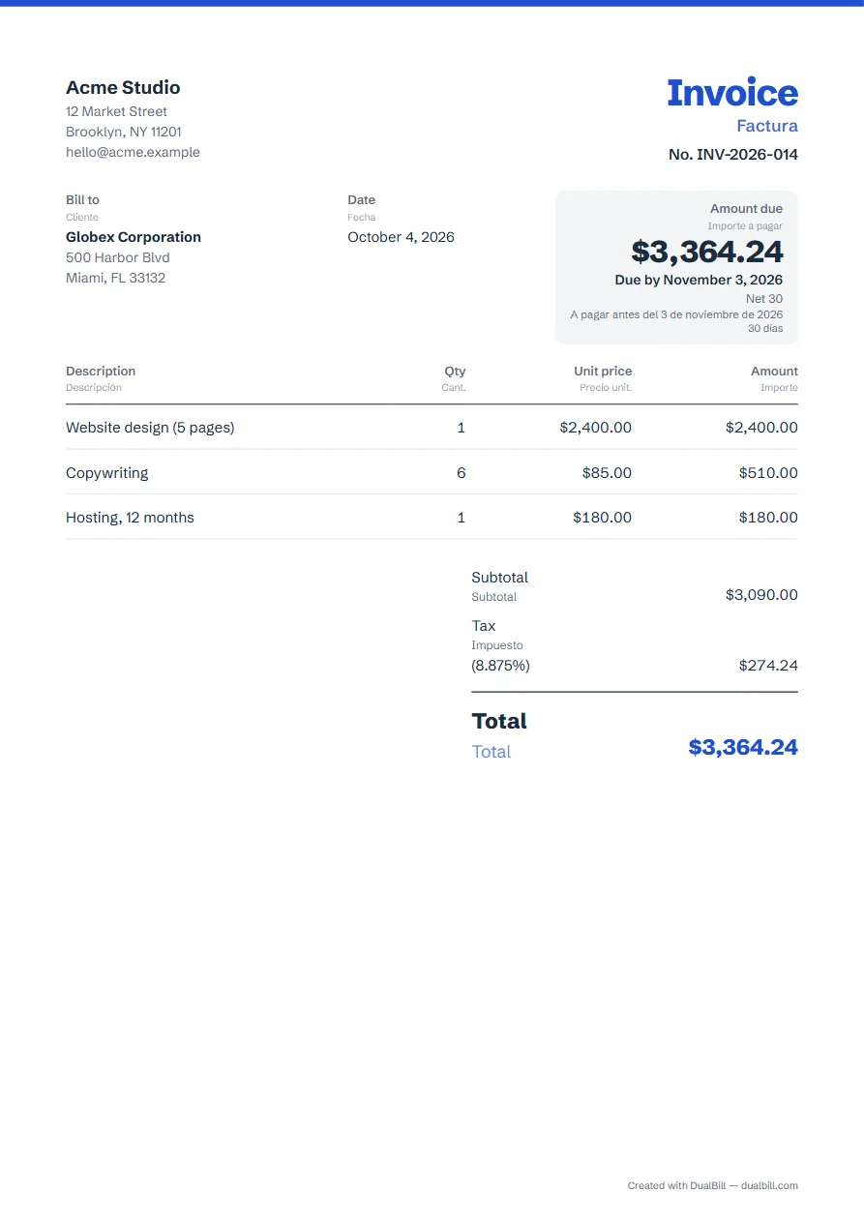Click the 'Importe' column subheader
The height and width of the screenshot is (1222, 864).
pos(779,387)
